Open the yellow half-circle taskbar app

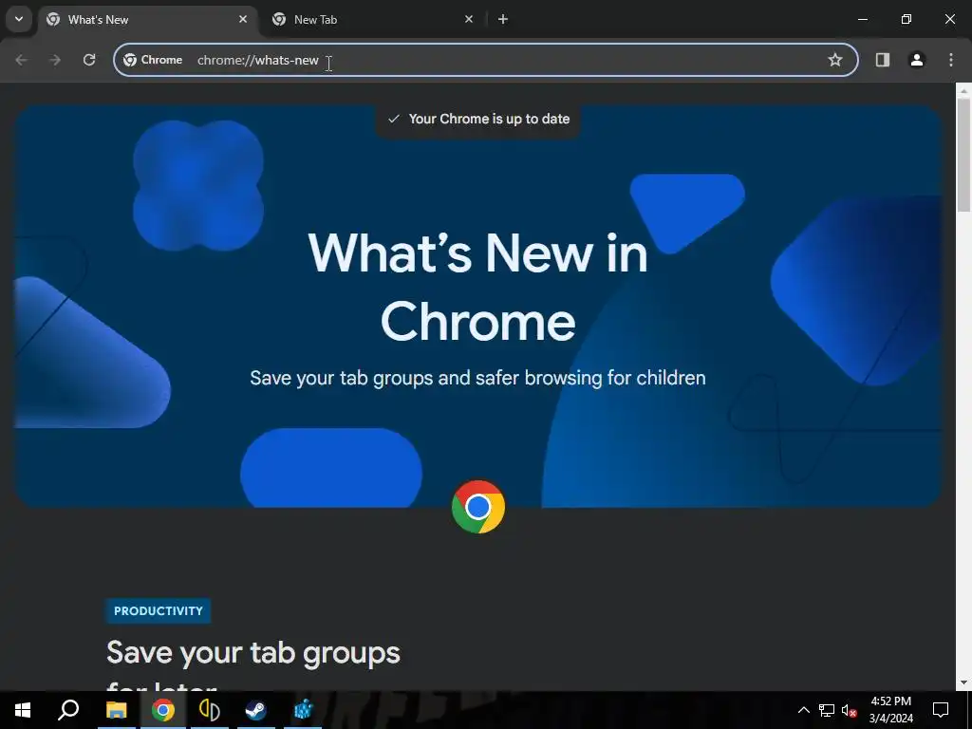pos(210,710)
